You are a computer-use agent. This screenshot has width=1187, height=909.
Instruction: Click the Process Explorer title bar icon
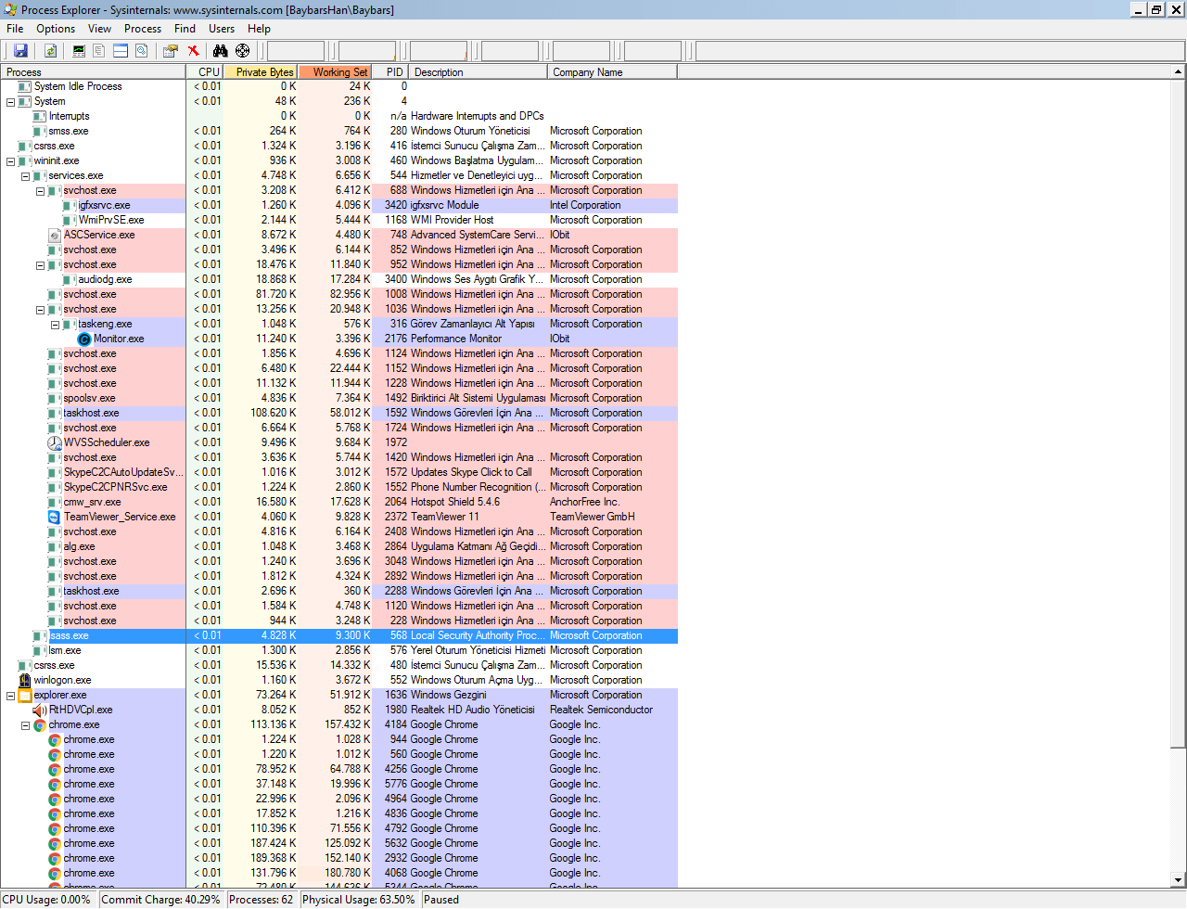point(10,9)
